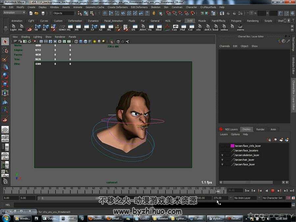Screen dimensions: 296x222
Task: Toggle viewport wireframe cube icon
Action: 76,41
